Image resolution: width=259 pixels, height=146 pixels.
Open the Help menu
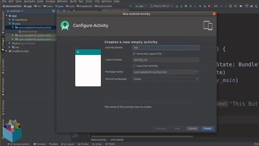[x=117, y=1]
